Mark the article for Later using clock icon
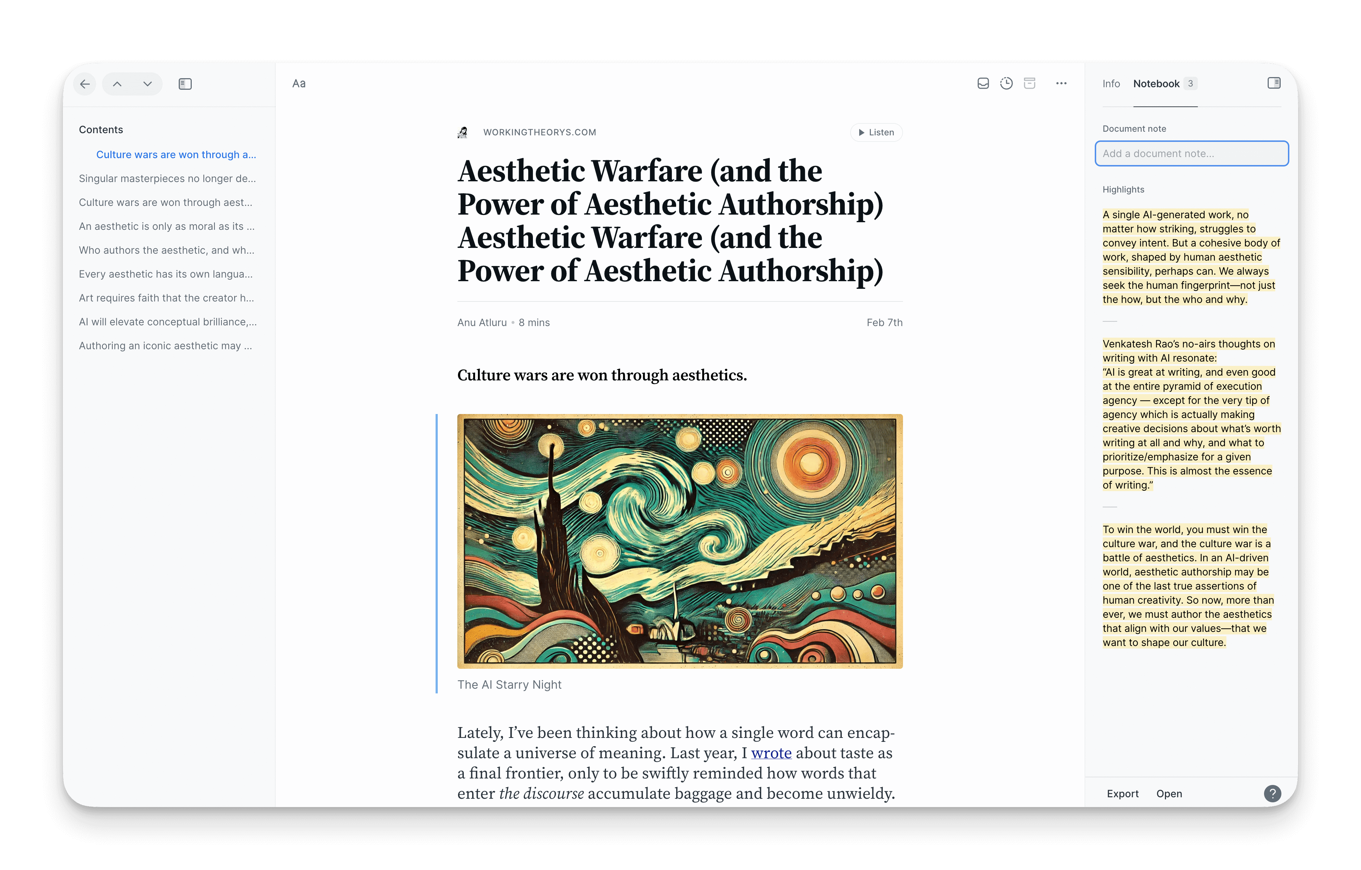Image resolution: width=1361 pixels, height=870 pixels. 1006,83
